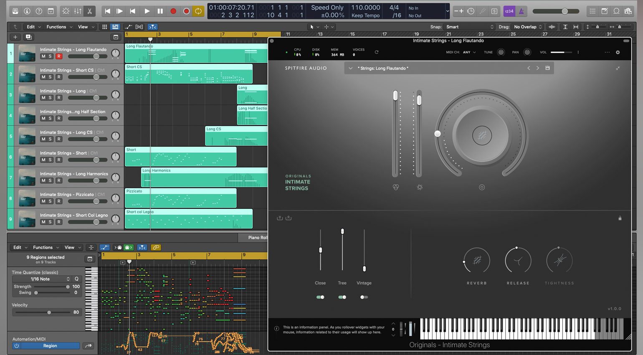Open the List Editors icon
This screenshot has height=355, width=643.
(592, 11)
